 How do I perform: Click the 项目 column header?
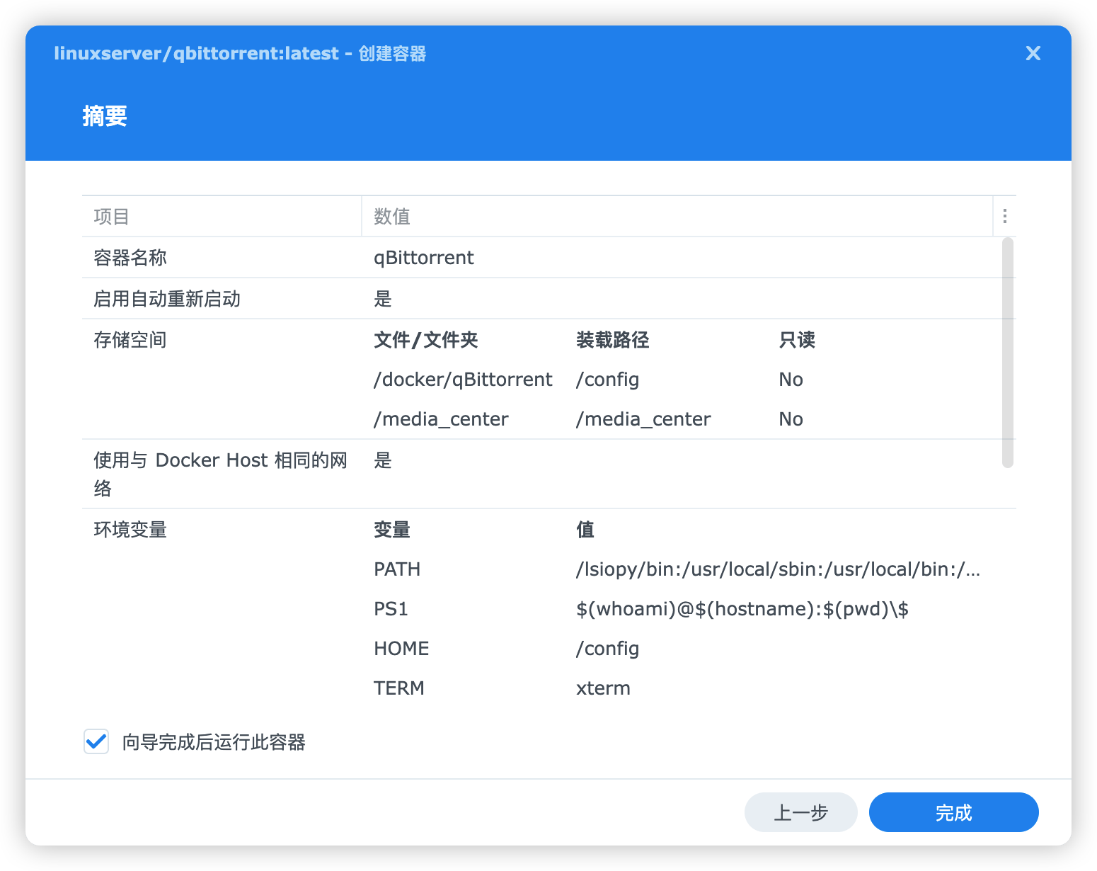[x=112, y=217]
